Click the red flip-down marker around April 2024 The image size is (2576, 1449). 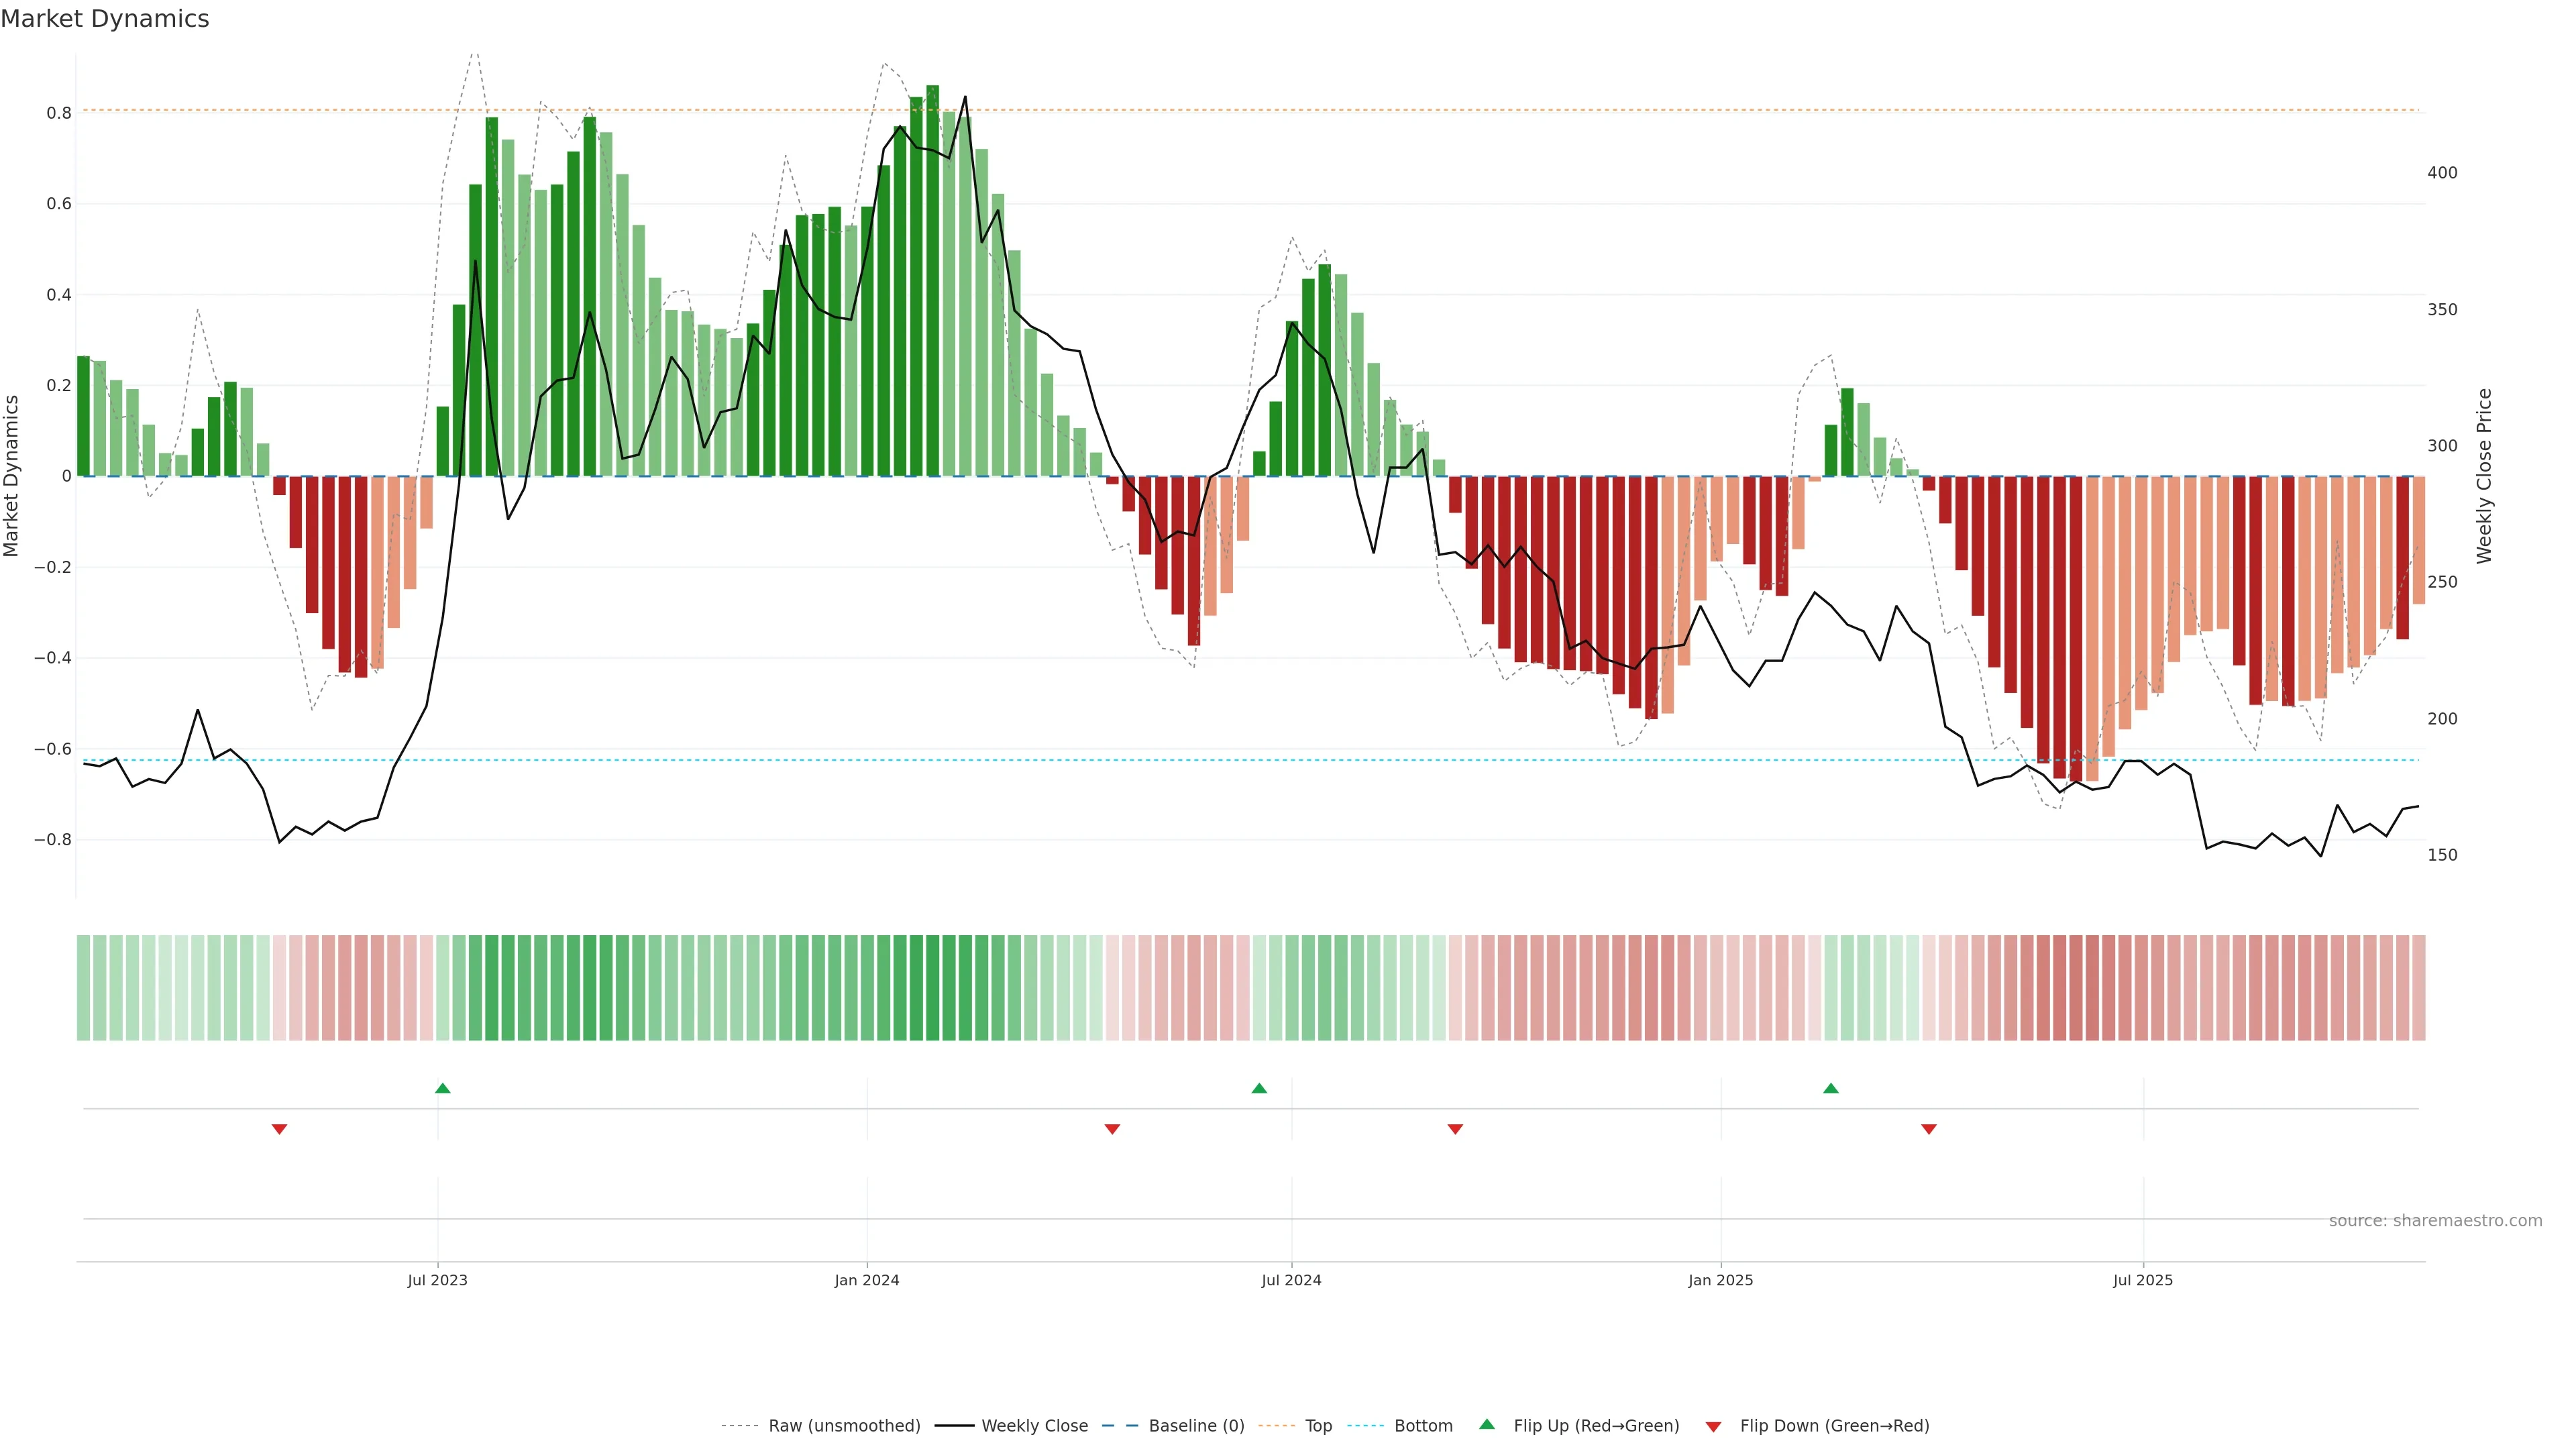pos(1112,1129)
